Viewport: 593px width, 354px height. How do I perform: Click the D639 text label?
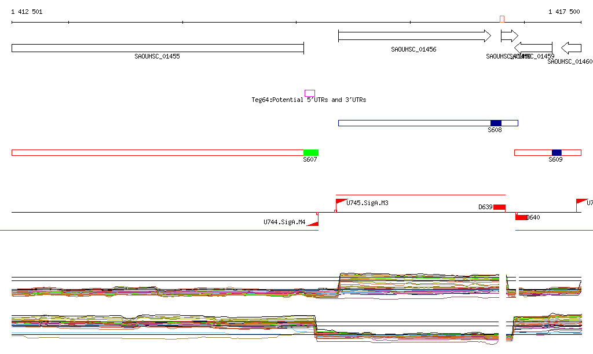[485, 207]
